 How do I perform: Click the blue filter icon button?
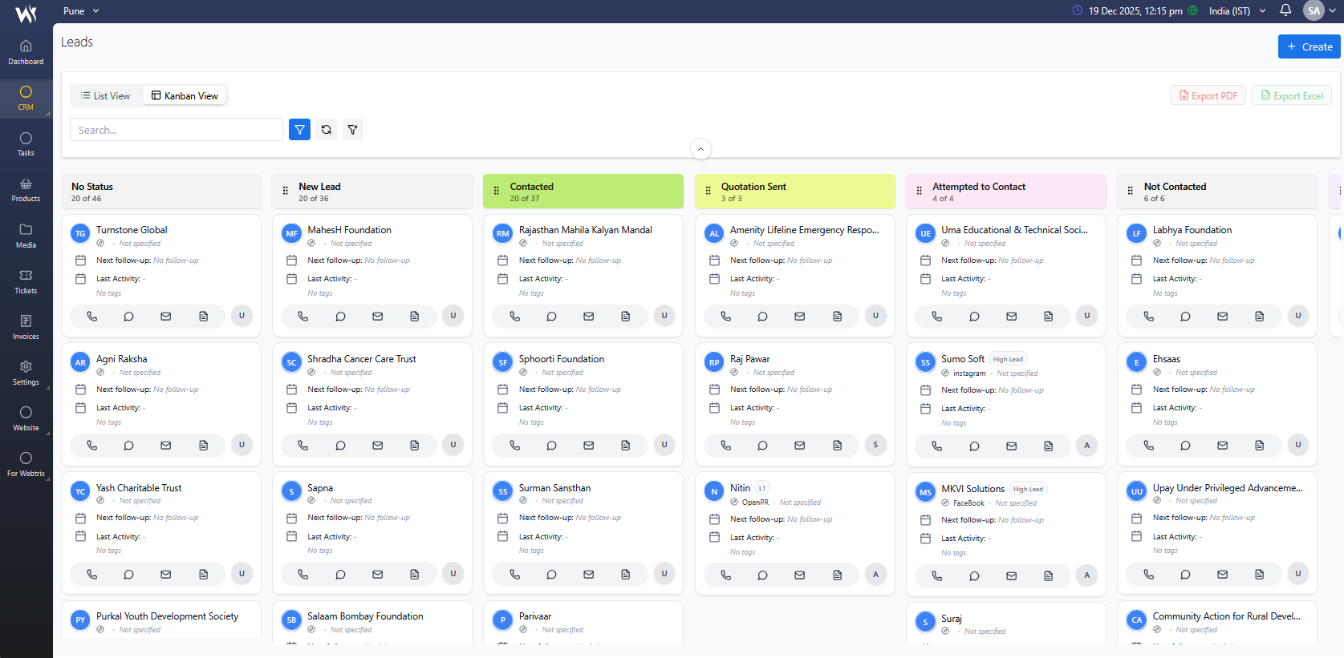[x=299, y=130]
